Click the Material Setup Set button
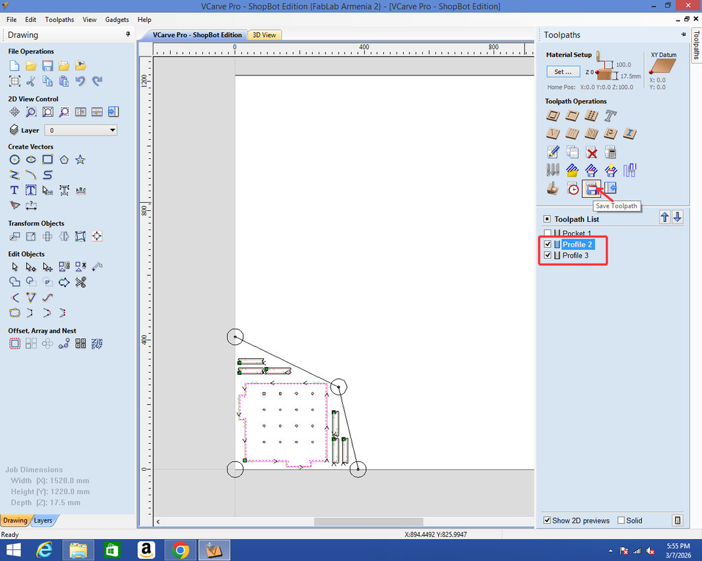702x561 pixels. pos(564,71)
